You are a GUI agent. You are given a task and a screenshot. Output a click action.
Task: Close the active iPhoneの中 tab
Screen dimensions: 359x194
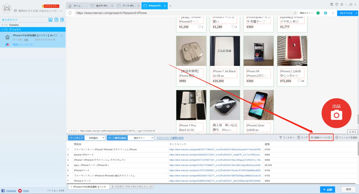pos(164,6)
